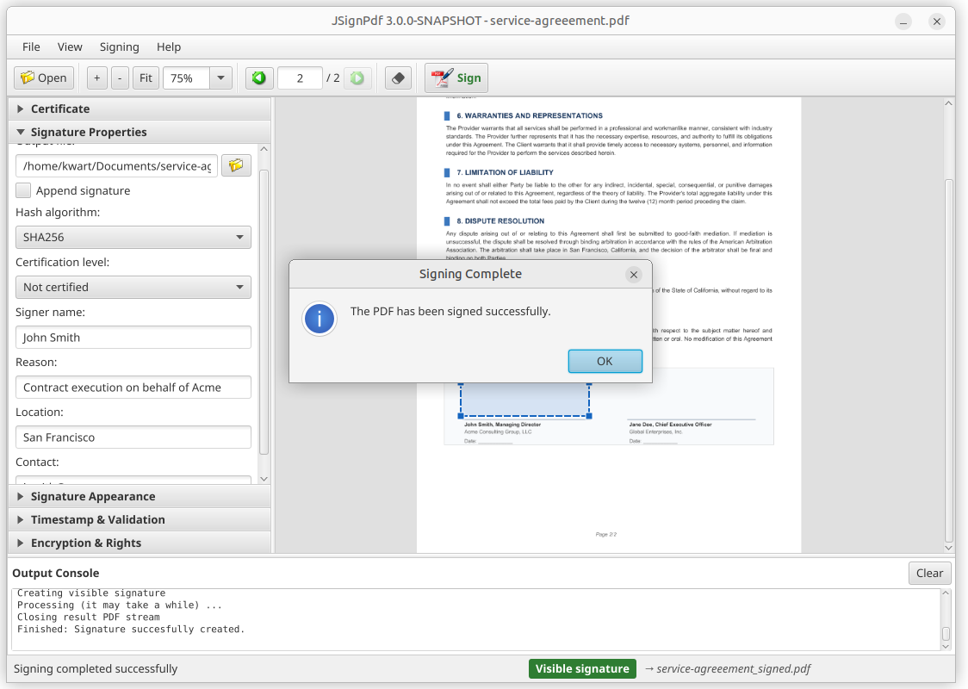
Task: Click the zoom in plus button
Action: [96, 78]
